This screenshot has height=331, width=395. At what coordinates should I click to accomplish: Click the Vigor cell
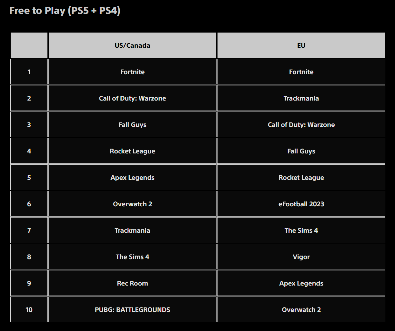coord(301,257)
